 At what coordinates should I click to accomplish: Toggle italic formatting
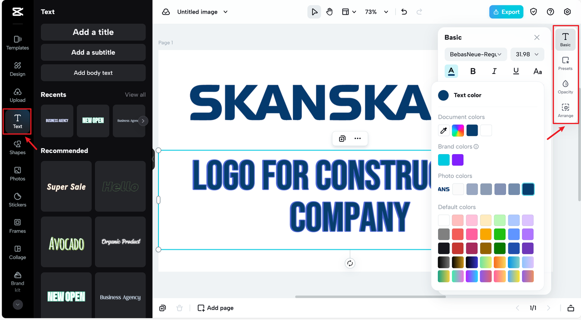pyautogui.click(x=494, y=71)
